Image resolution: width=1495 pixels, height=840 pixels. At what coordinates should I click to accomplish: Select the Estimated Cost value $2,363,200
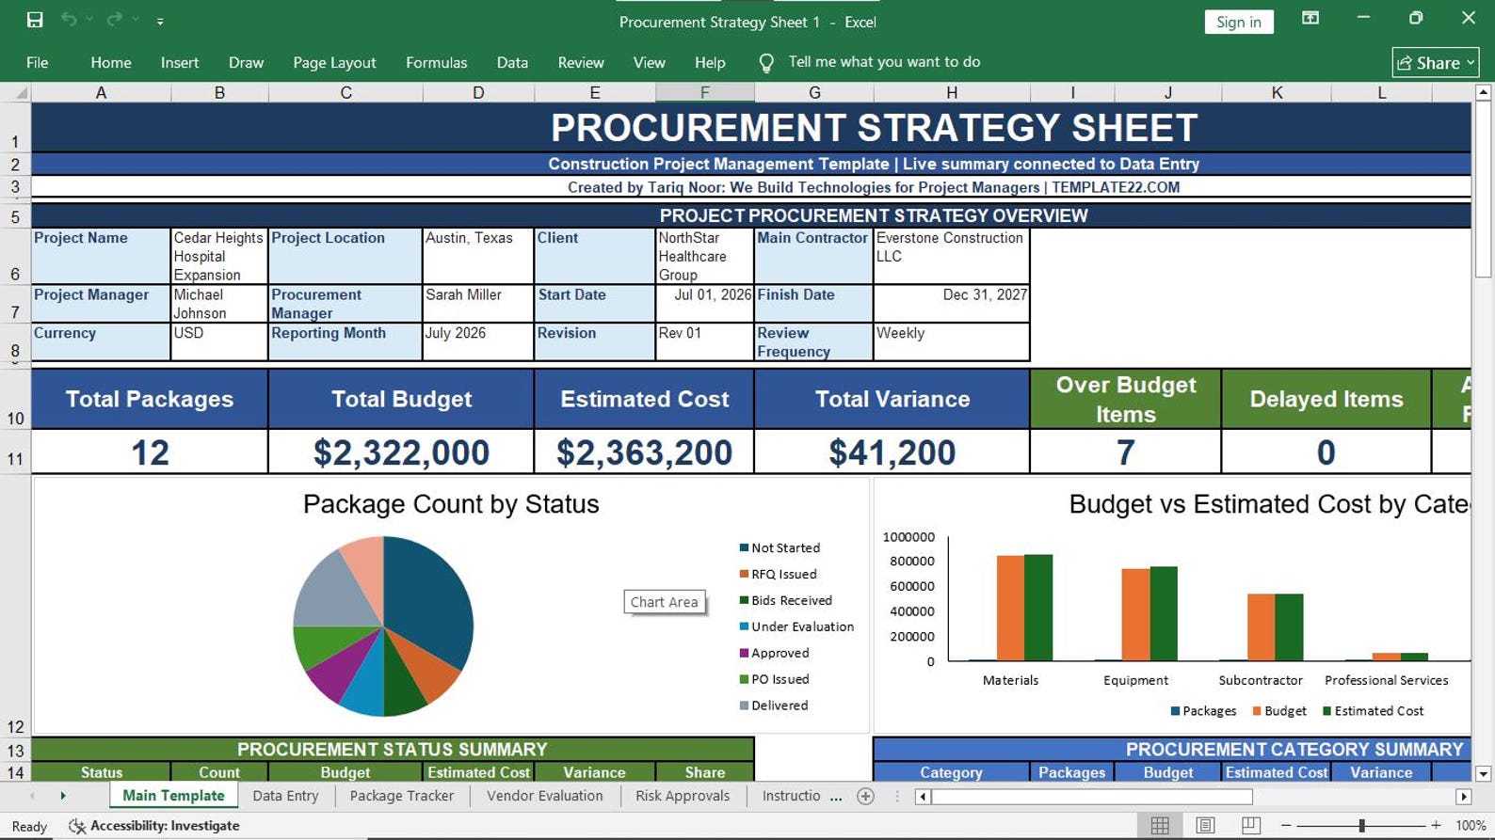[644, 452]
